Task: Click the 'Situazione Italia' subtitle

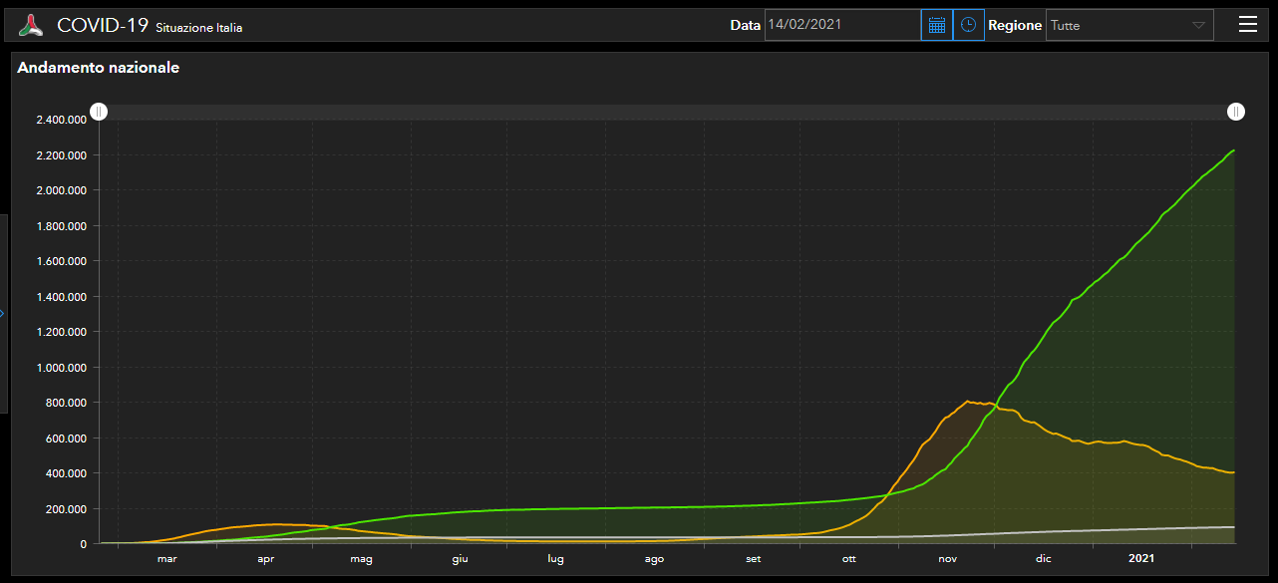Action: (199, 28)
